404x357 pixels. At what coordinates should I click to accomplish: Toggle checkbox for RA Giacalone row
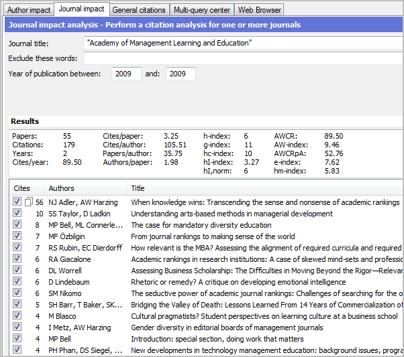tap(17, 259)
